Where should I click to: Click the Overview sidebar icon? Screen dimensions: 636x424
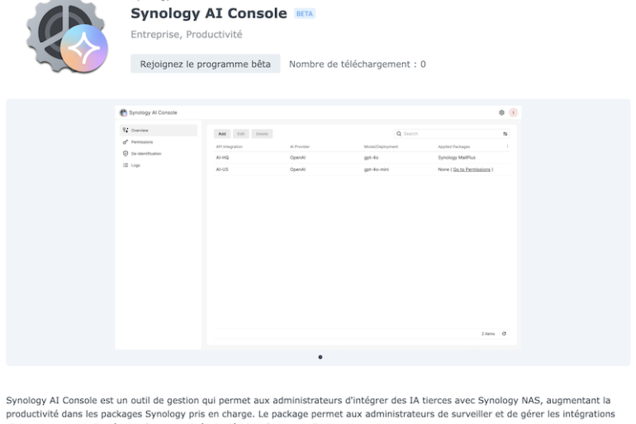pyautogui.click(x=126, y=131)
